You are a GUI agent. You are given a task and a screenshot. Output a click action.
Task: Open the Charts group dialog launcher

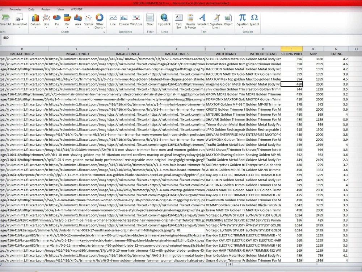click(104, 32)
